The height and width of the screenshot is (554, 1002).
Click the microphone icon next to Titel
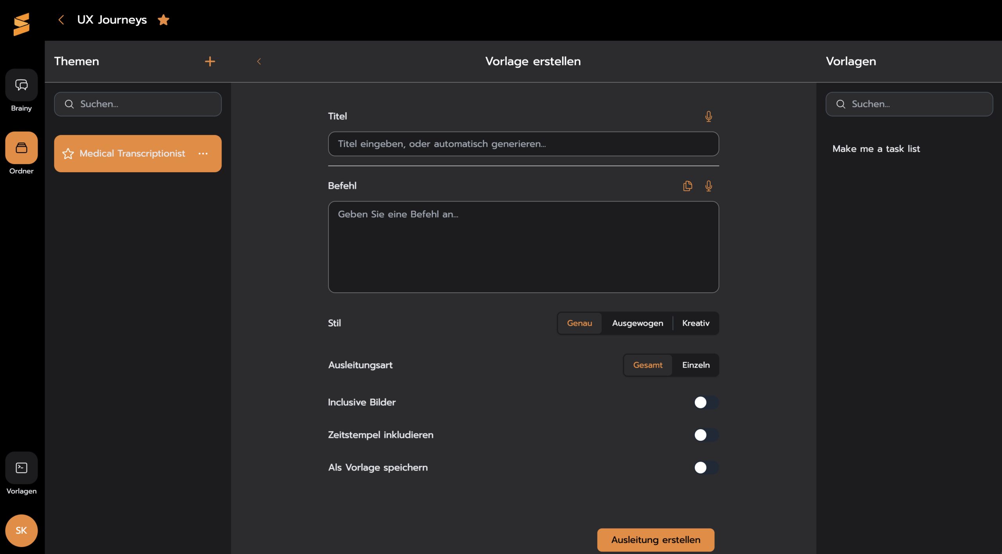pyautogui.click(x=708, y=116)
